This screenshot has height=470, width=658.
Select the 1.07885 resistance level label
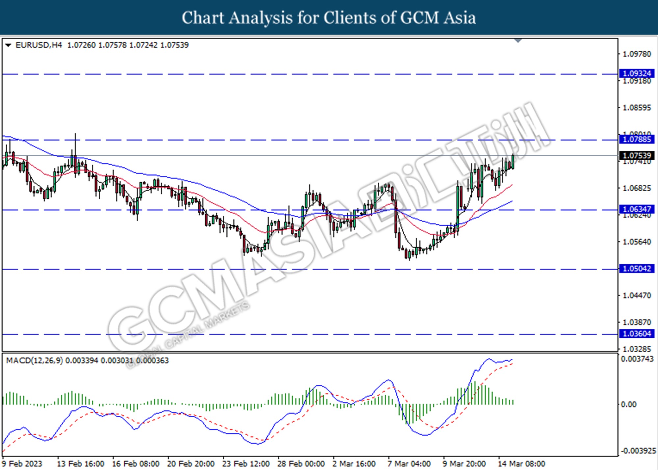click(x=637, y=140)
